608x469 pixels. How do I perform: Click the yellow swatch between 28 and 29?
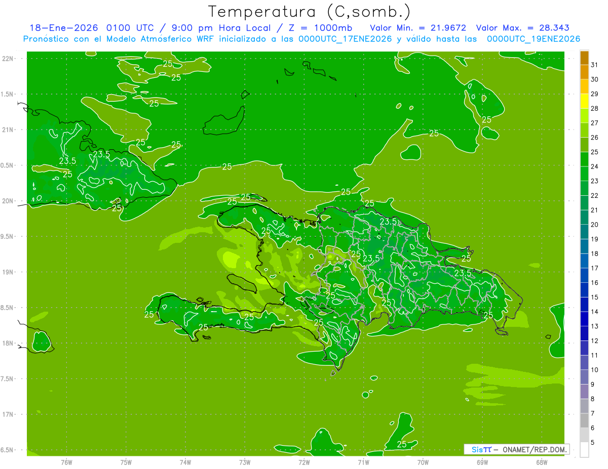pos(584,101)
